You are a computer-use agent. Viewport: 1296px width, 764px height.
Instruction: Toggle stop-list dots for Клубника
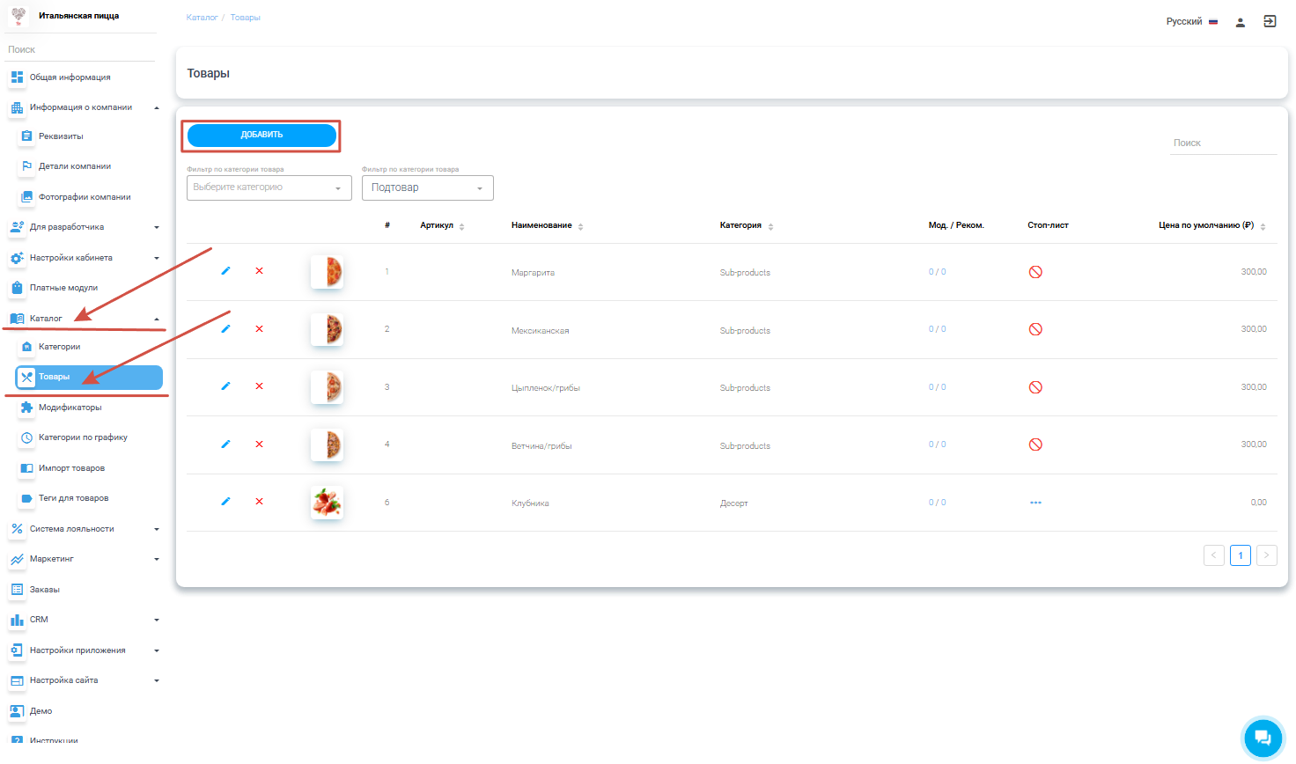coord(1035,503)
